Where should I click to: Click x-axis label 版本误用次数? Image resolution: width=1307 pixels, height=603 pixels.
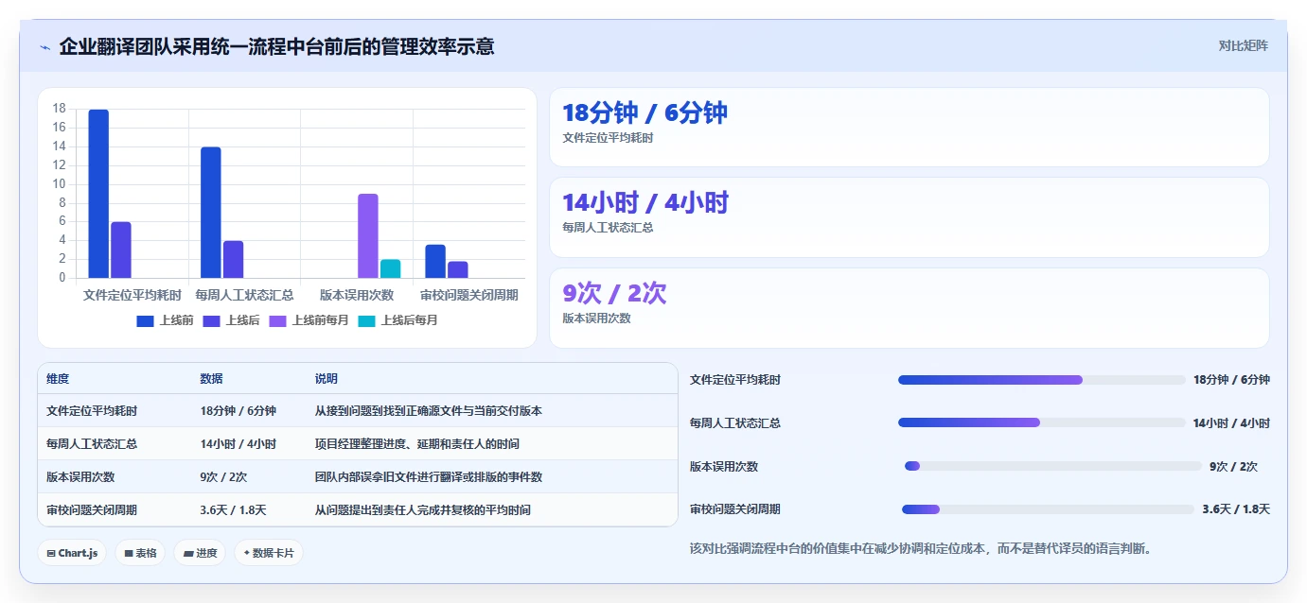click(x=357, y=295)
